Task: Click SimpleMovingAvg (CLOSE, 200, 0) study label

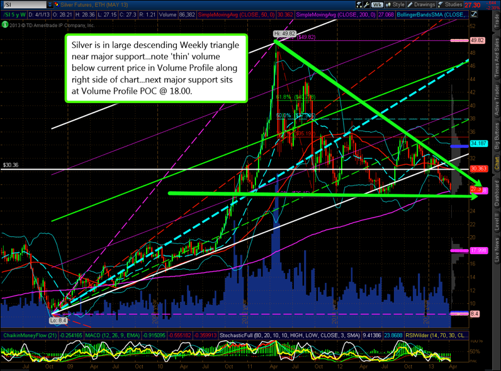Action: [336, 14]
